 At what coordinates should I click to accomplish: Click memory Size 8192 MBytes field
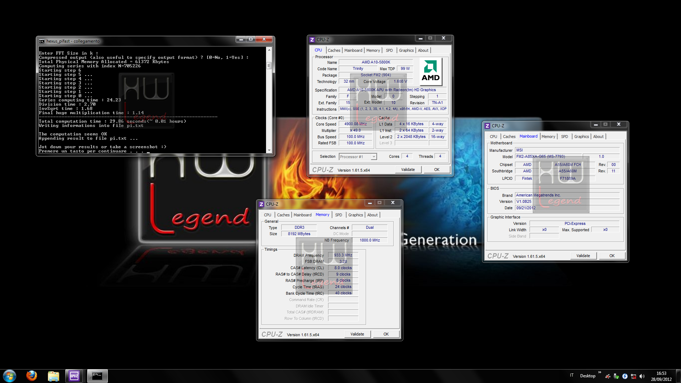coord(299,234)
